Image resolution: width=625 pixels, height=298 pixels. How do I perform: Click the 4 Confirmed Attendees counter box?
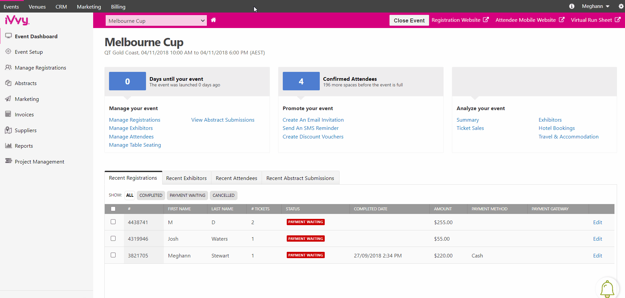[x=301, y=81]
